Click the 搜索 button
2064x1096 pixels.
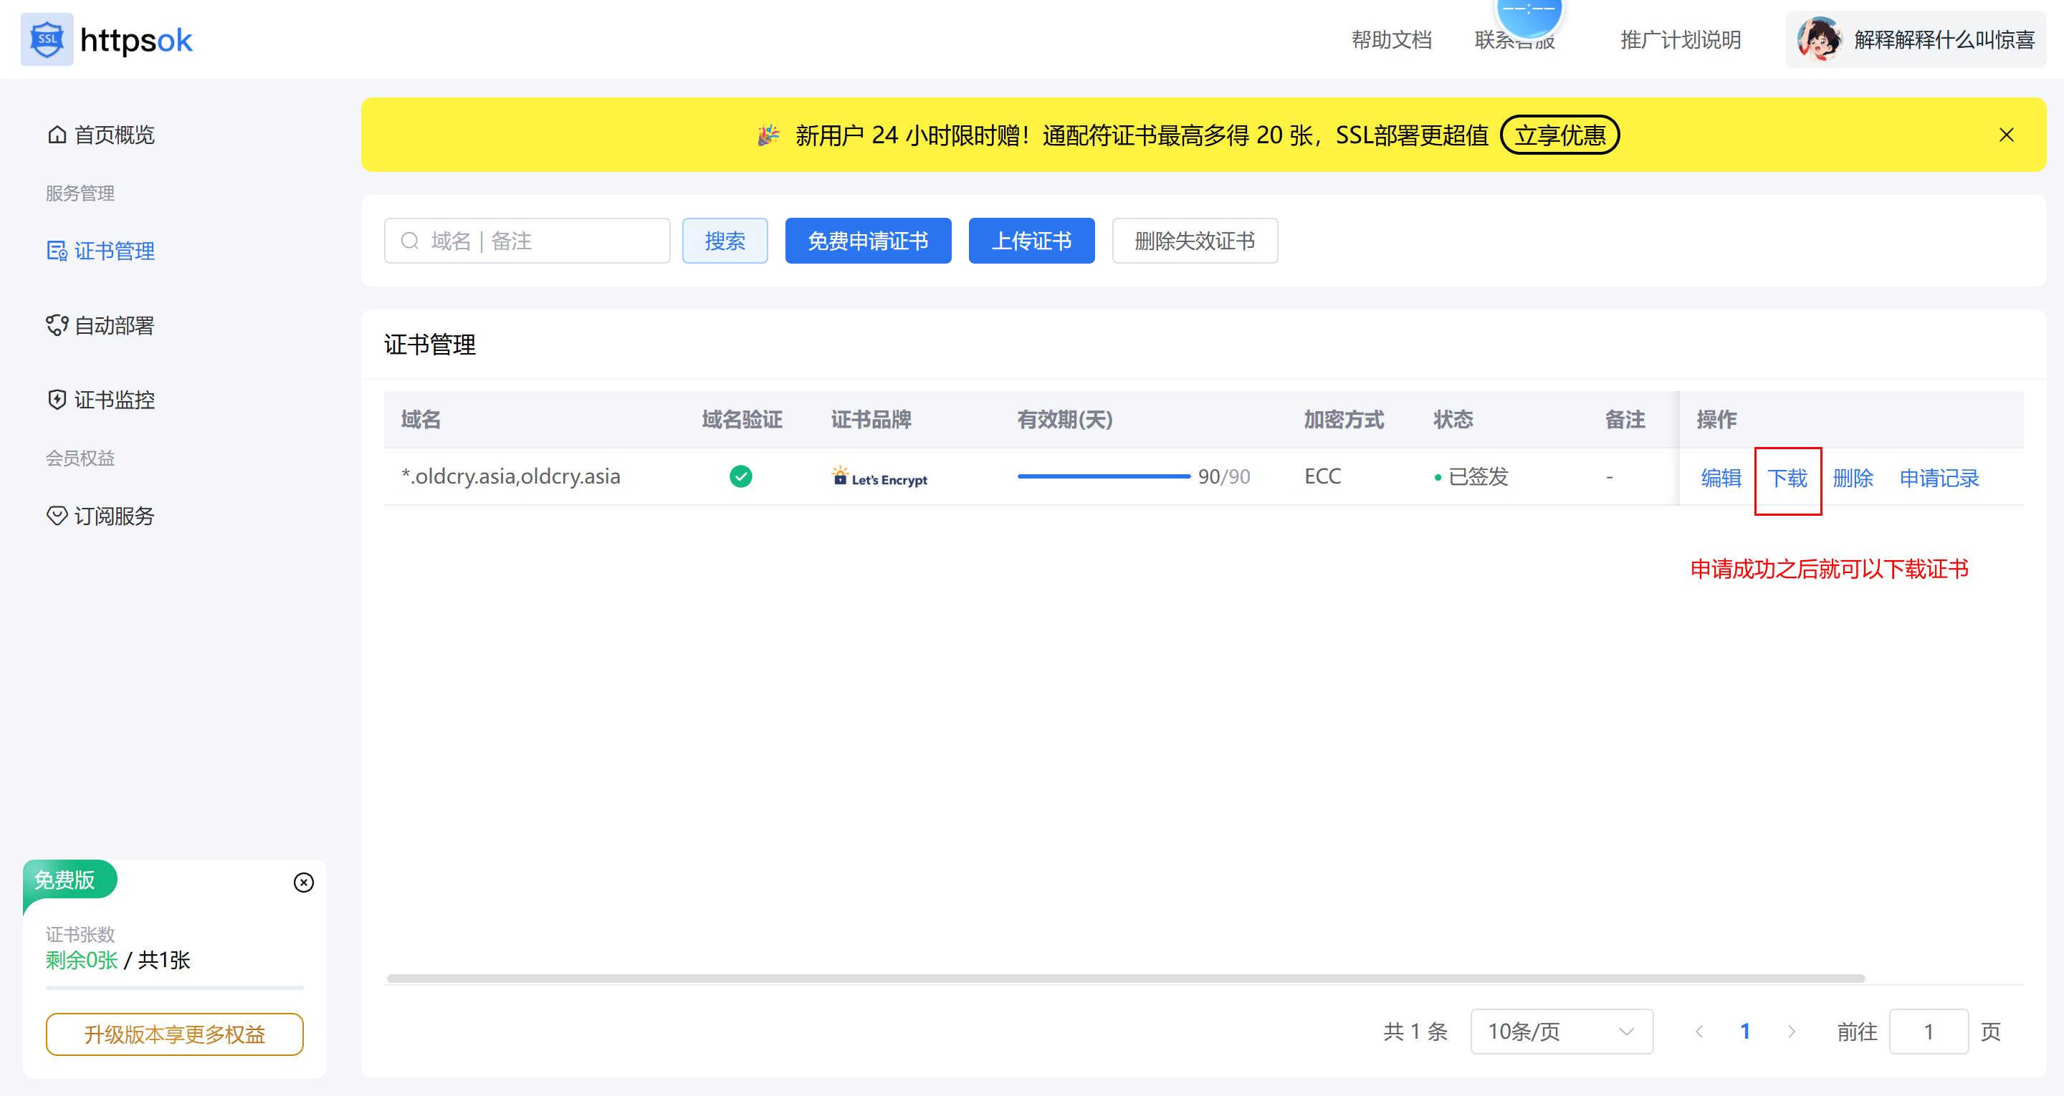[725, 241]
